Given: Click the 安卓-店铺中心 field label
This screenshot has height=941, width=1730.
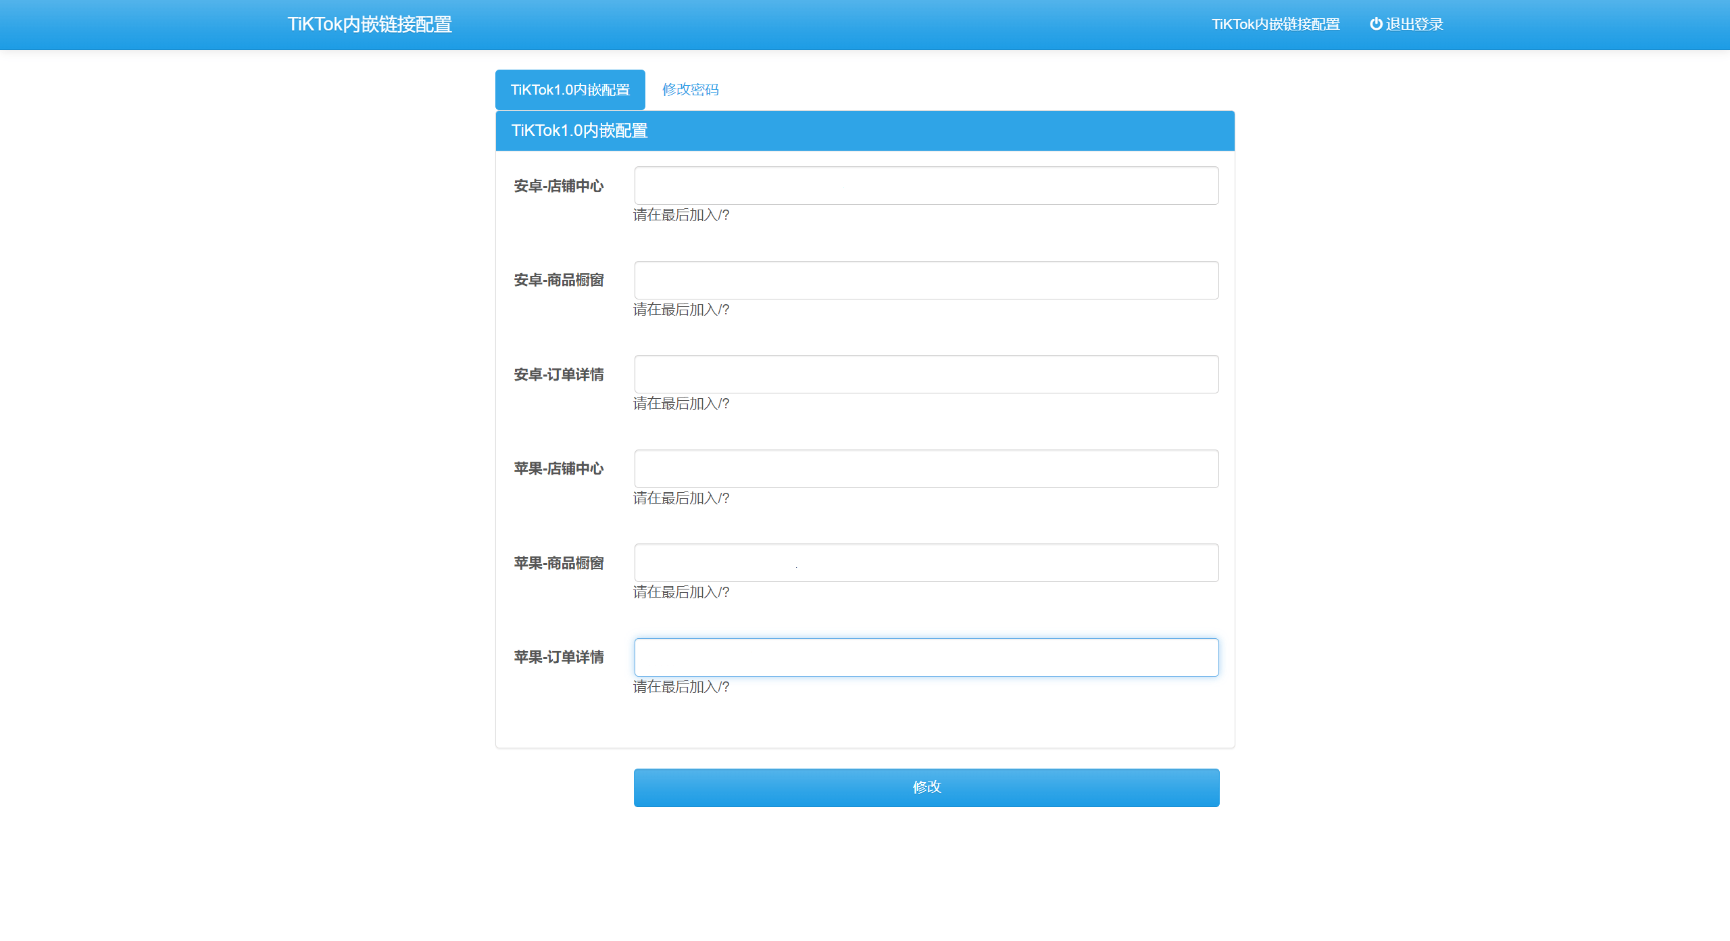Looking at the screenshot, I should click(558, 186).
